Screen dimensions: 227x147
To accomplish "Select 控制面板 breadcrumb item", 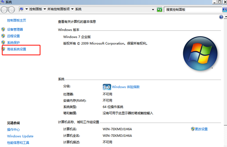I will click(36, 9).
